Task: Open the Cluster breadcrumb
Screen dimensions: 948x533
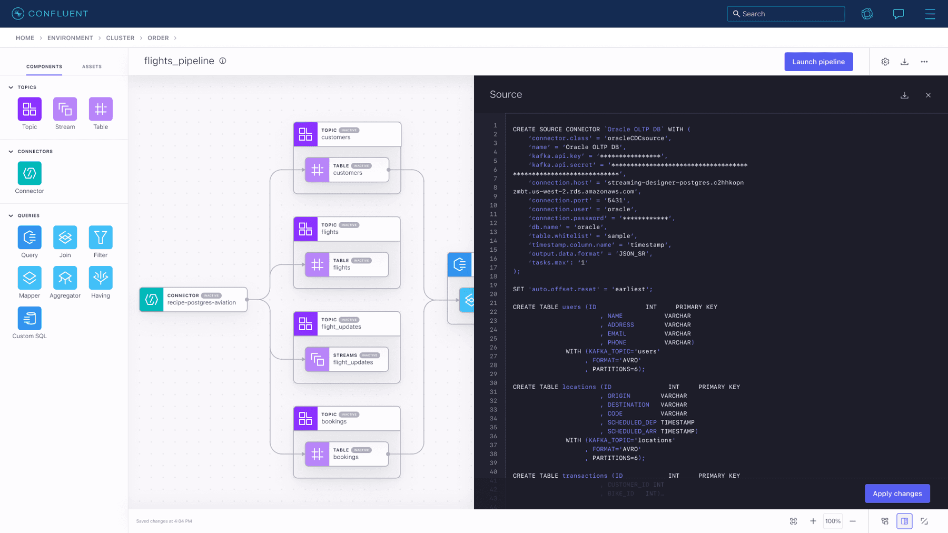Action: (120, 38)
